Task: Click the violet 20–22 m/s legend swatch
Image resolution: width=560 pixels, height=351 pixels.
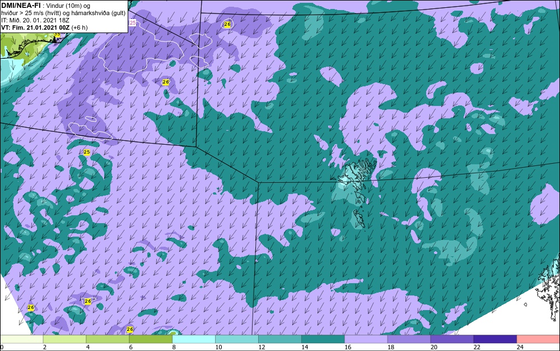Action: pyautogui.click(x=452, y=339)
